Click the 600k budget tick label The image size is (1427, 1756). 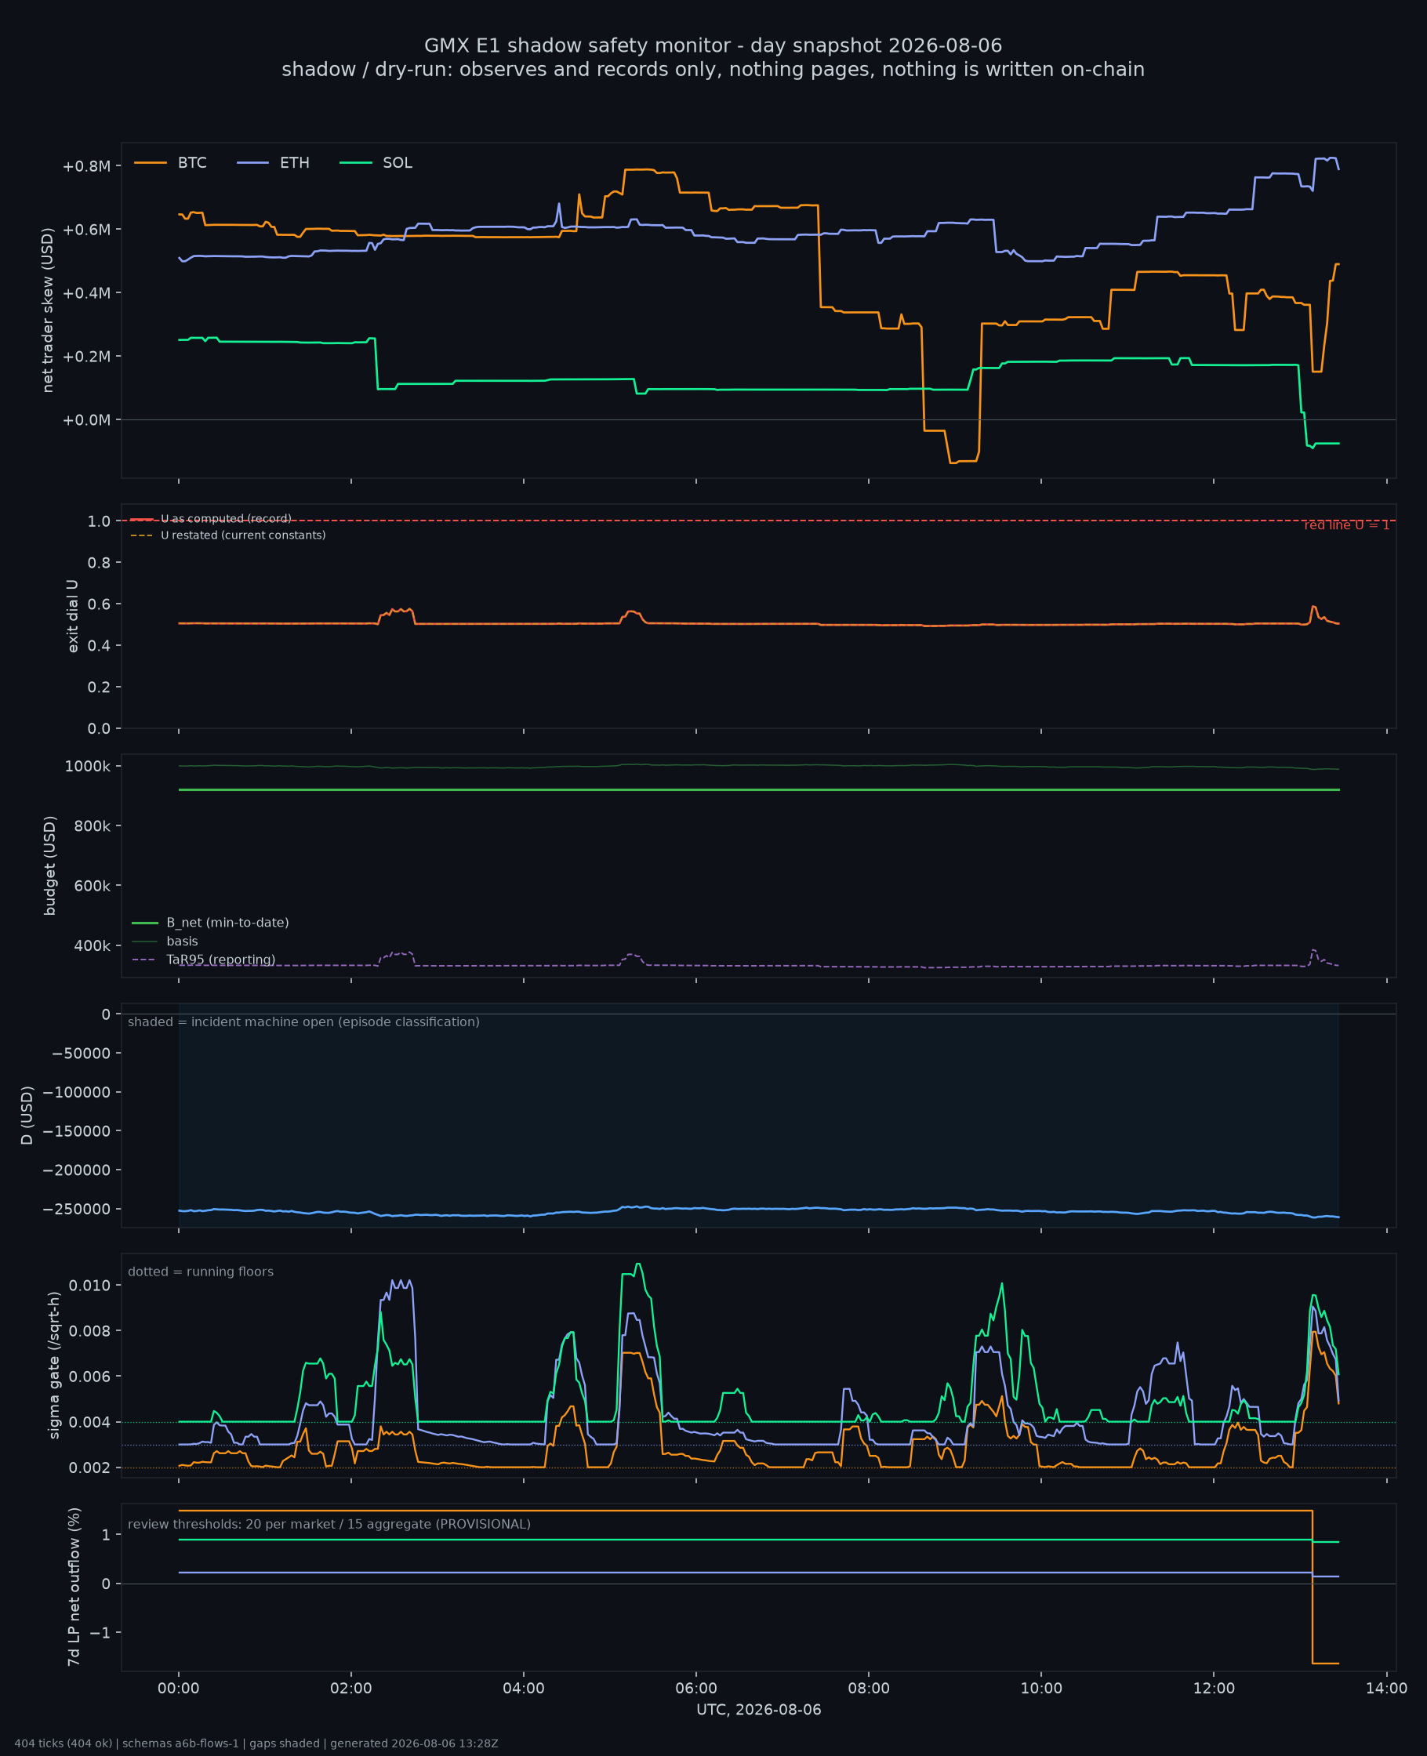[x=92, y=886]
